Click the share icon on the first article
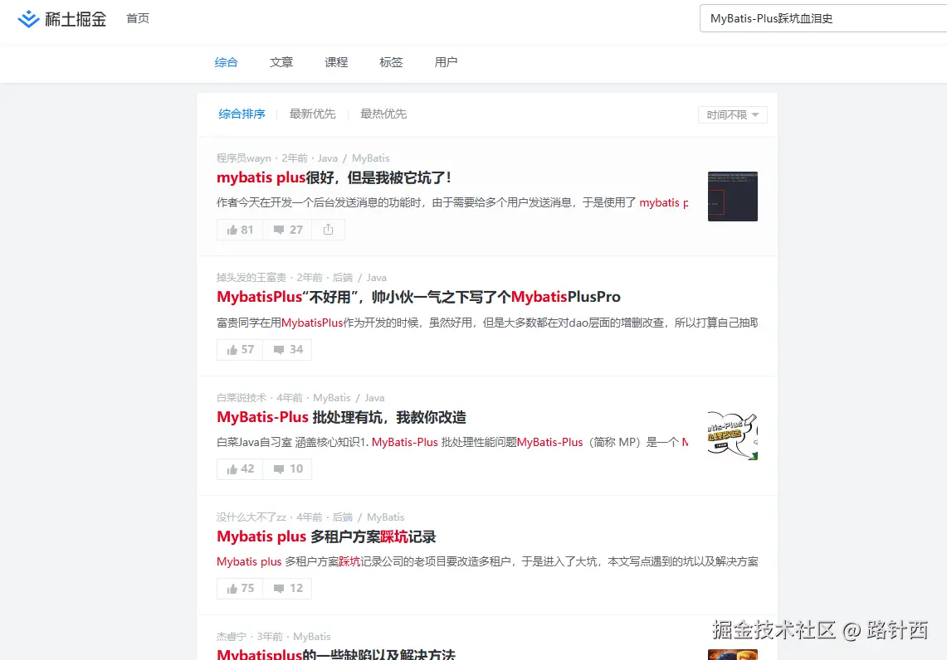Viewport: 947px width, 660px height. [328, 230]
